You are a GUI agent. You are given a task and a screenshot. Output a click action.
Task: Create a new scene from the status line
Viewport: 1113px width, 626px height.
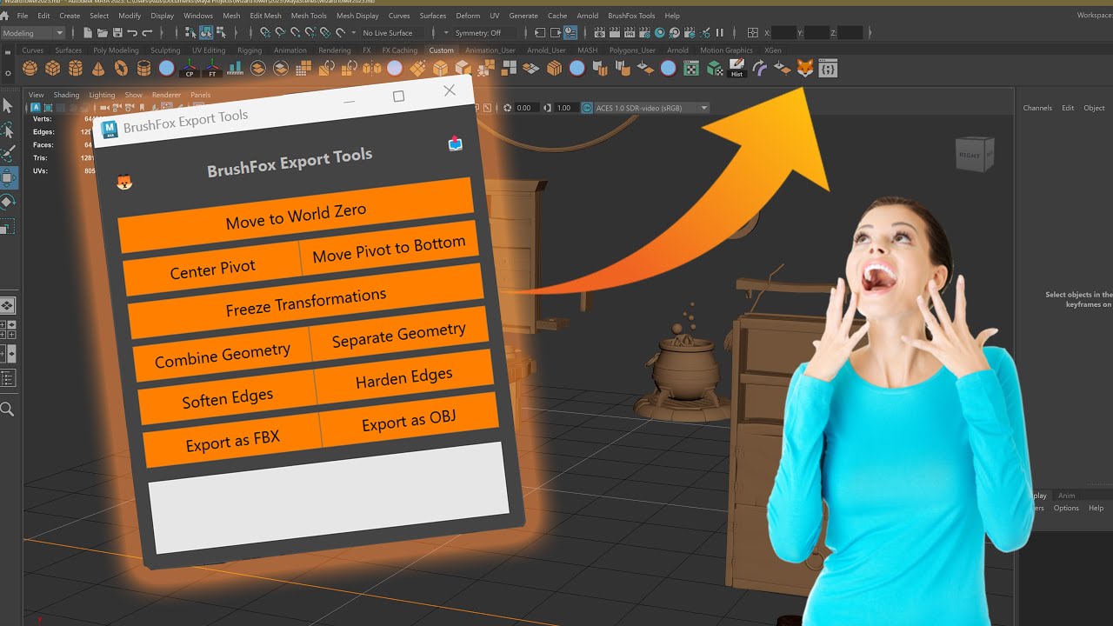(x=88, y=33)
